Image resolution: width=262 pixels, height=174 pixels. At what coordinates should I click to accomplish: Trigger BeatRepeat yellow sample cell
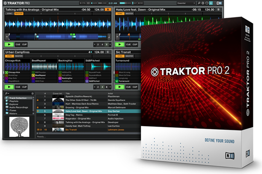[33, 75]
